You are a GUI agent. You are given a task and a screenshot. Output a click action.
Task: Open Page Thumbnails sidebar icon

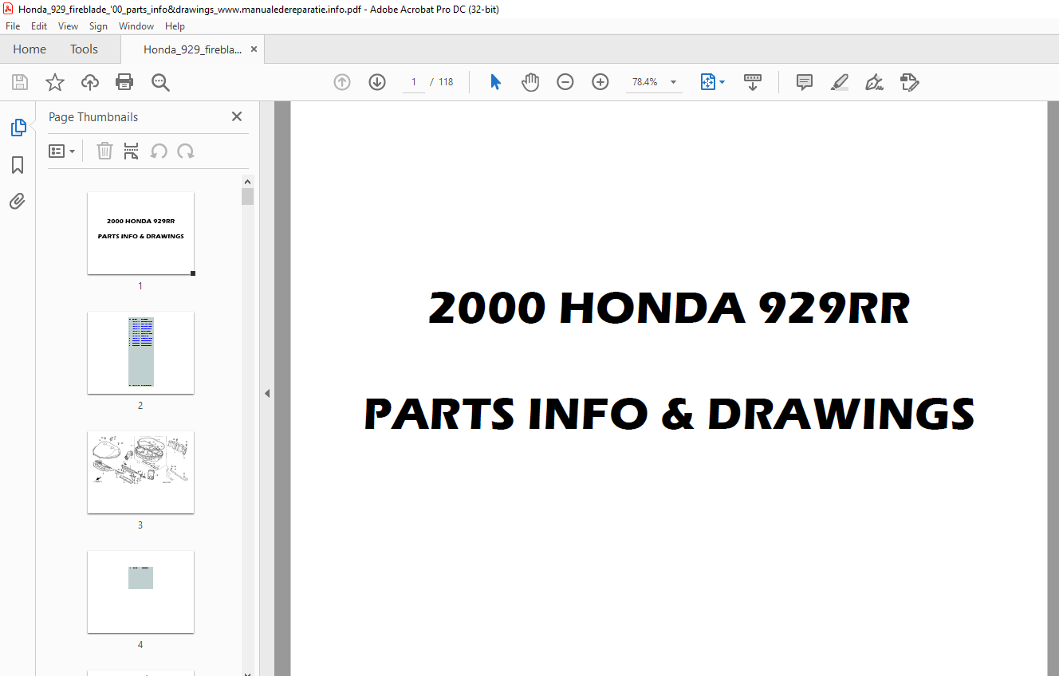[18, 128]
